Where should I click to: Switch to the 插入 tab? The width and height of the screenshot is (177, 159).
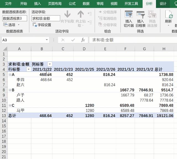tap(38, 4)
